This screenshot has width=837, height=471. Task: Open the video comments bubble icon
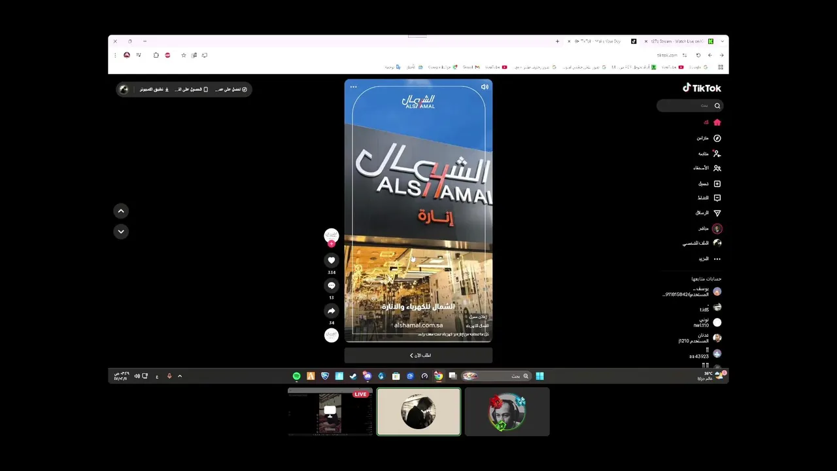pyautogui.click(x=332, y=286)
